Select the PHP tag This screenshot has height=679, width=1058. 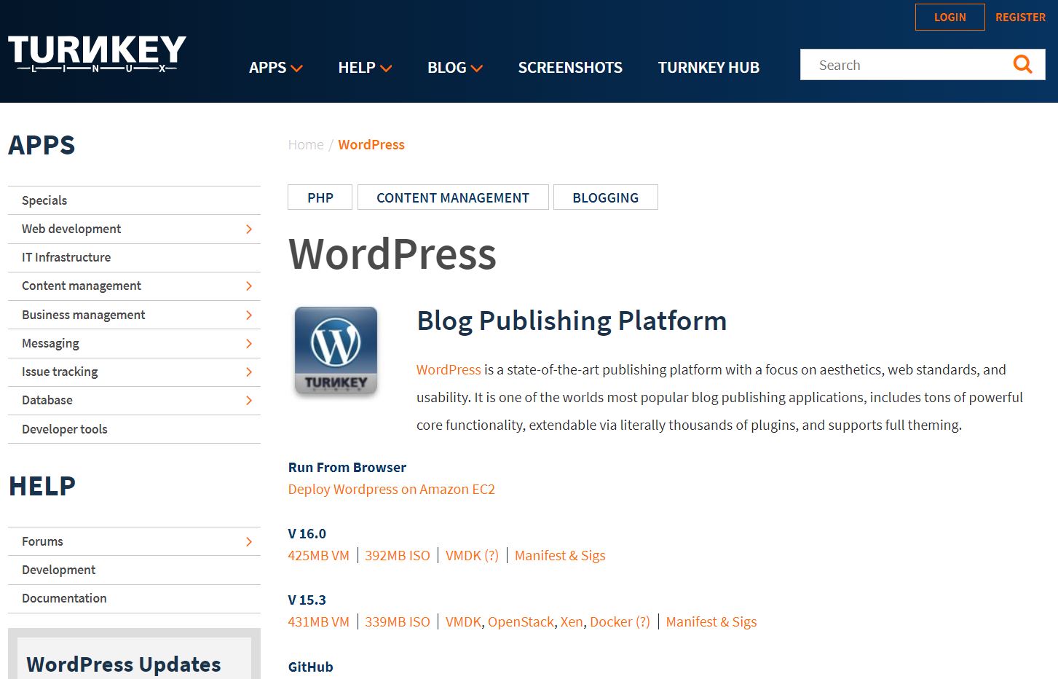pos(320,197)
